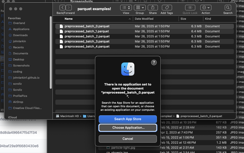Viewport: 244px width, 153px height.
Task: Open Applications in sidebar
Action: pos(21,29)
